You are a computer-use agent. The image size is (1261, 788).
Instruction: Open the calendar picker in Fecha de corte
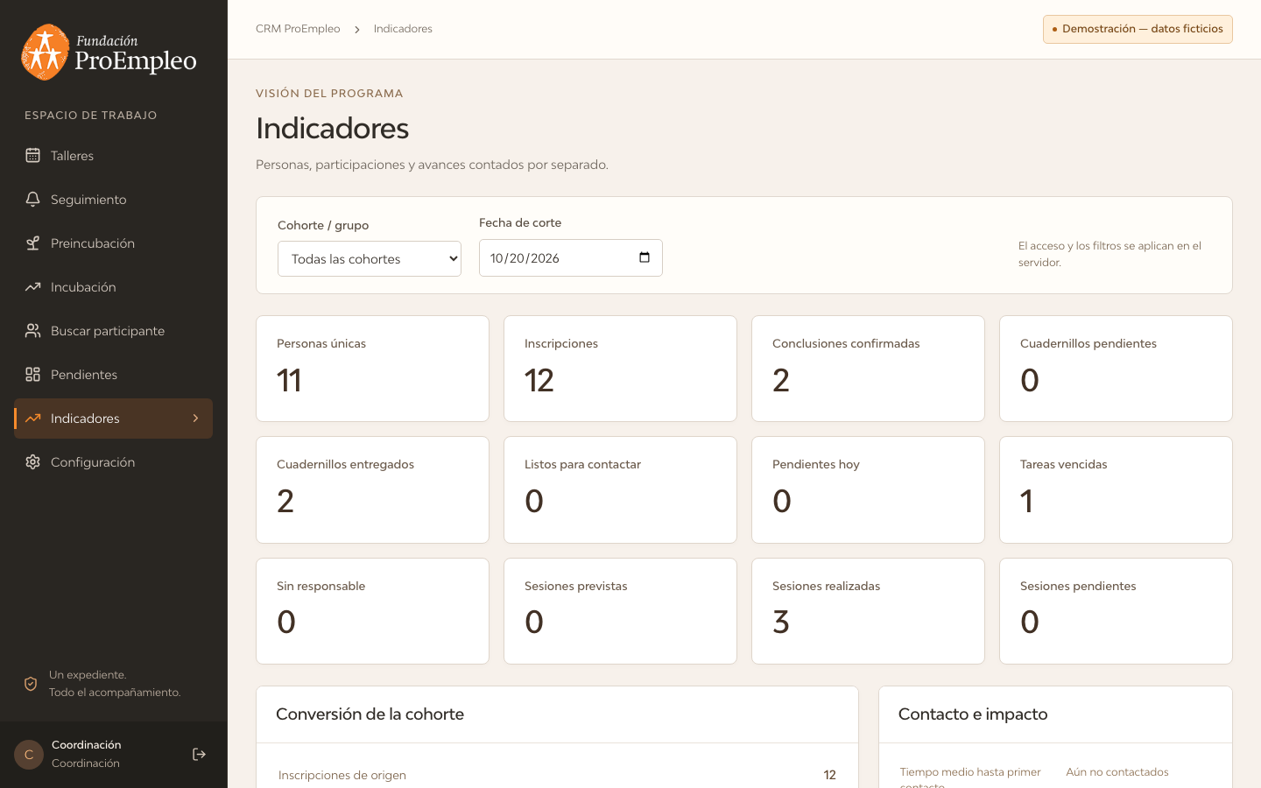(x=645, y=257)
